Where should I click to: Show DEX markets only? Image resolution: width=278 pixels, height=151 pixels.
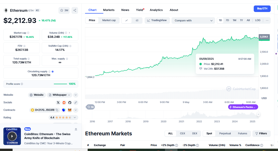195,134
